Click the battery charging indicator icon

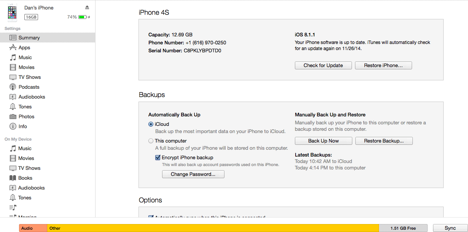click(x=84, y=17)
